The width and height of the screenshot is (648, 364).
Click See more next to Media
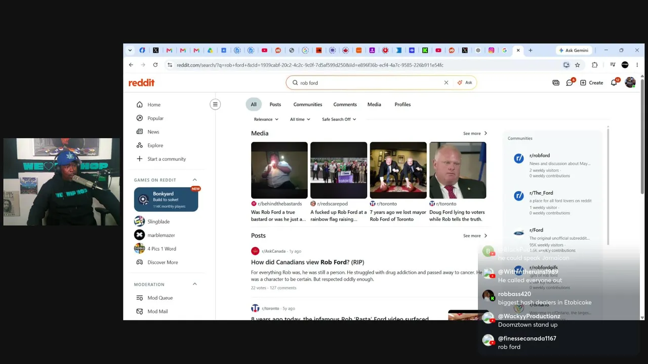pyautogui.click(x=475, y=133)
